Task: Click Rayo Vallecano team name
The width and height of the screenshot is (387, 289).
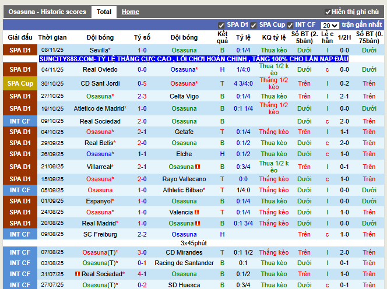Action: pyautogui.click(x=184, y=179)
